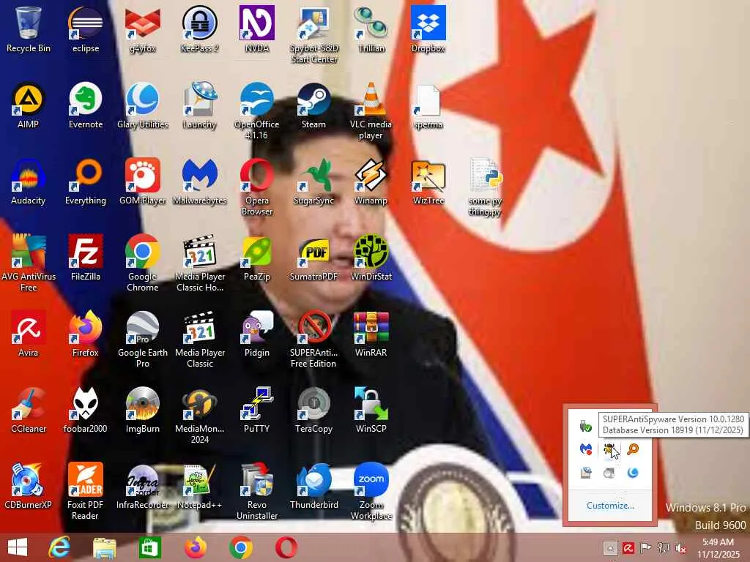Image resolution: width=750 pixels, height=562 pixels.
Task: Click the muted volume speaker tray icon
Action: pyautogui.click(x=680, y=548)
